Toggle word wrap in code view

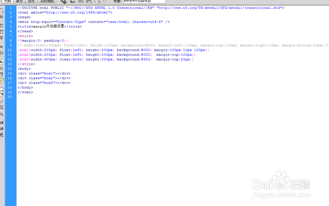(x=2, y=74)
